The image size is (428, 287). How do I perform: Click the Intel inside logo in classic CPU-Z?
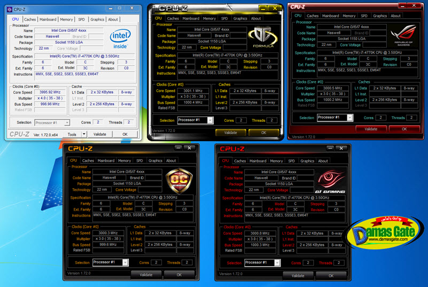(120, 40)
